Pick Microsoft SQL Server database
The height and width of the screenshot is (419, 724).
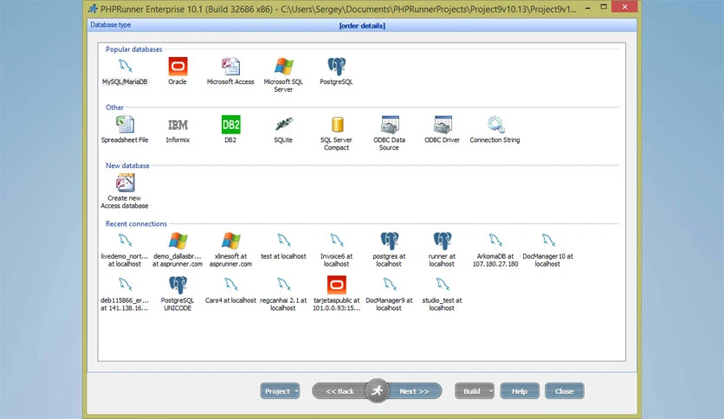[x=283, y=75]
